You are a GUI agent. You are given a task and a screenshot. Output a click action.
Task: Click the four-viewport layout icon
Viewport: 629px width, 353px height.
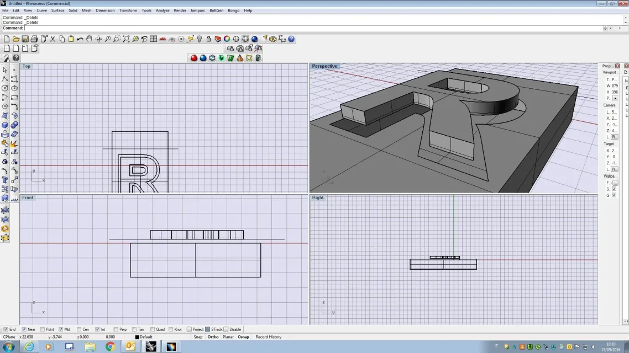(153, 39)
